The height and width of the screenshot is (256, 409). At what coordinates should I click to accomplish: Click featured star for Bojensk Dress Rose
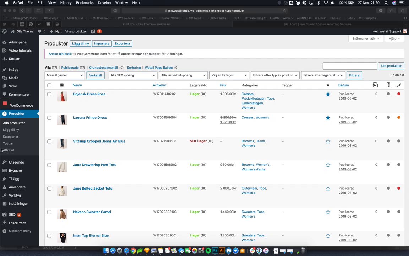(328, 94)
